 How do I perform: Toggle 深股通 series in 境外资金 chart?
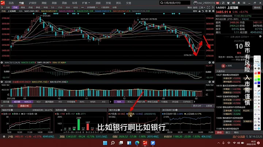click(x=134, y=114)
